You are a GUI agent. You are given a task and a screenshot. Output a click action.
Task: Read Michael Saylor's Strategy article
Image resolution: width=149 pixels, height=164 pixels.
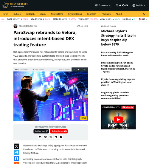click(118, 38)
